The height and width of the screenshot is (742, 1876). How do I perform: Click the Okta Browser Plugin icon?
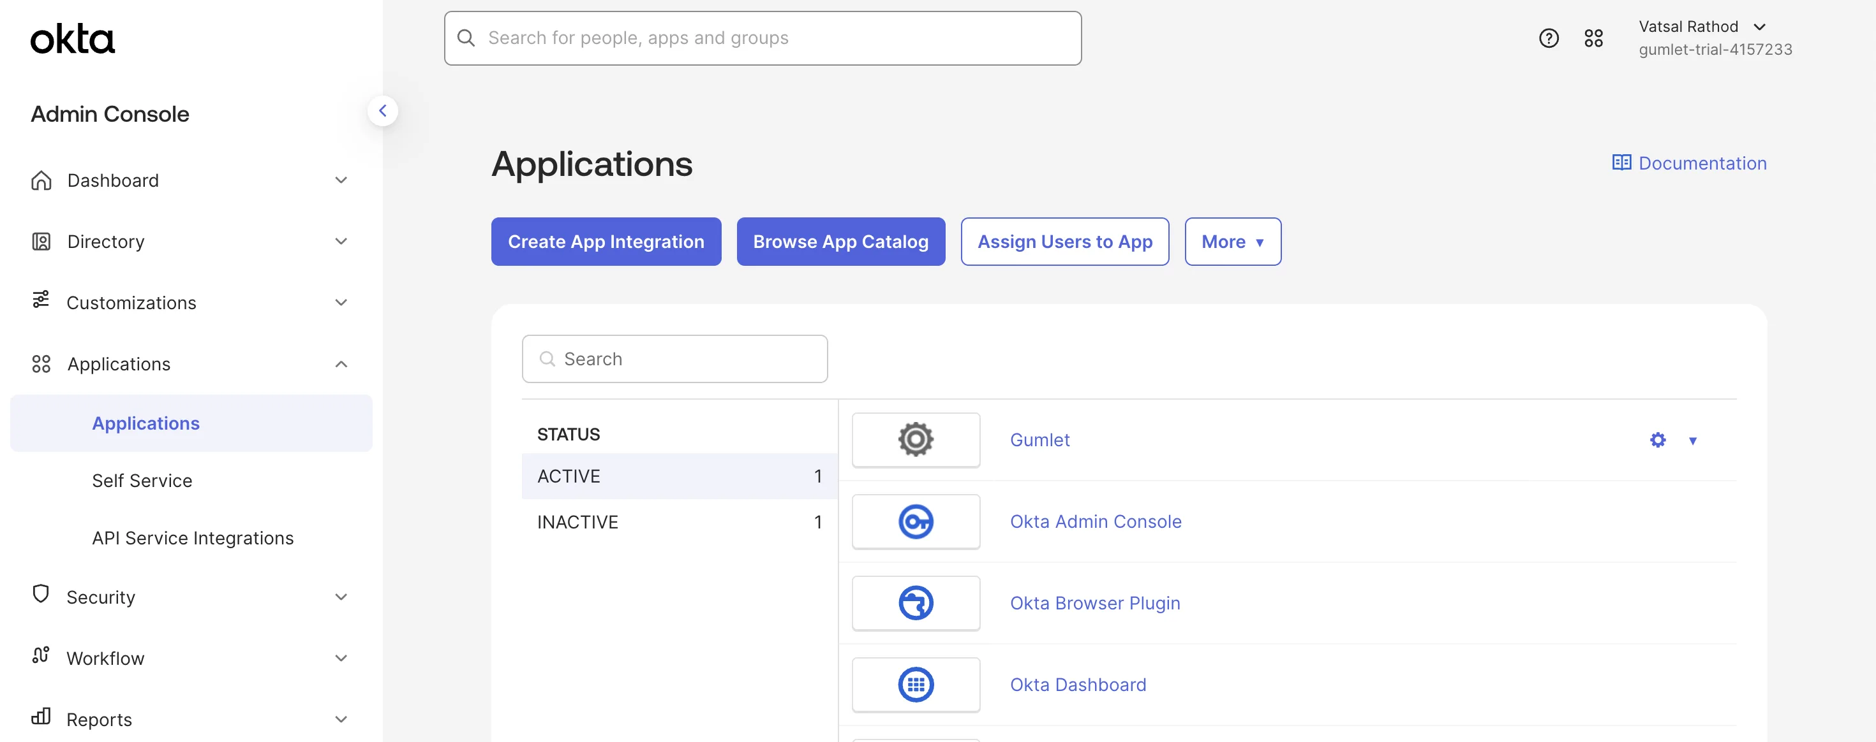pyautogui.click(x=916, y=603)
